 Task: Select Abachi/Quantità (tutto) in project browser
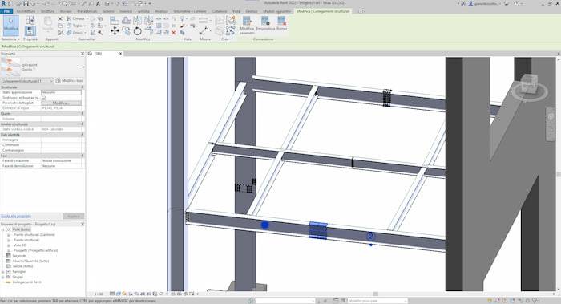(x=30, y=261)
